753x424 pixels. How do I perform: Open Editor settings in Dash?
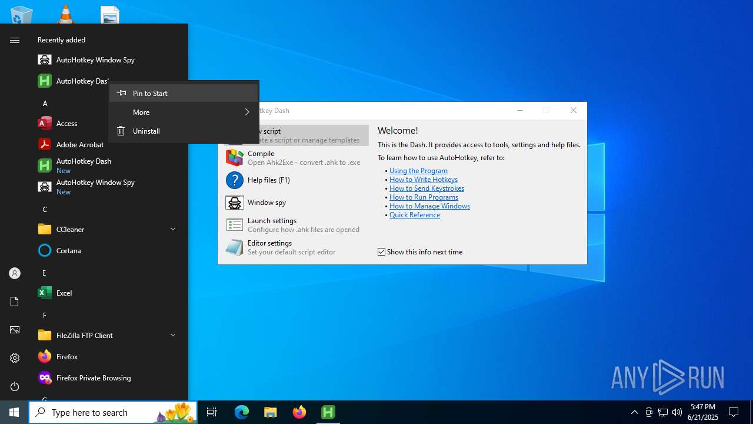296,247
